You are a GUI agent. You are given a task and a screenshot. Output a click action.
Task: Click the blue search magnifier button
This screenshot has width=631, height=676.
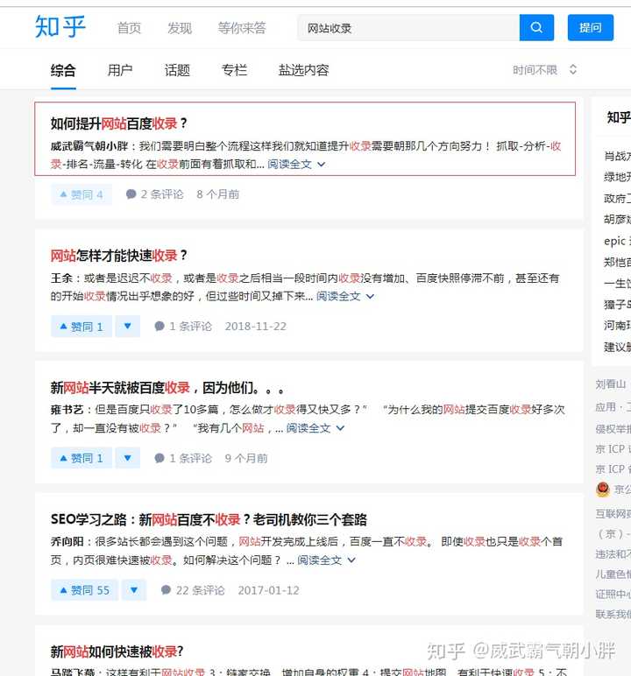coord(536,28)
